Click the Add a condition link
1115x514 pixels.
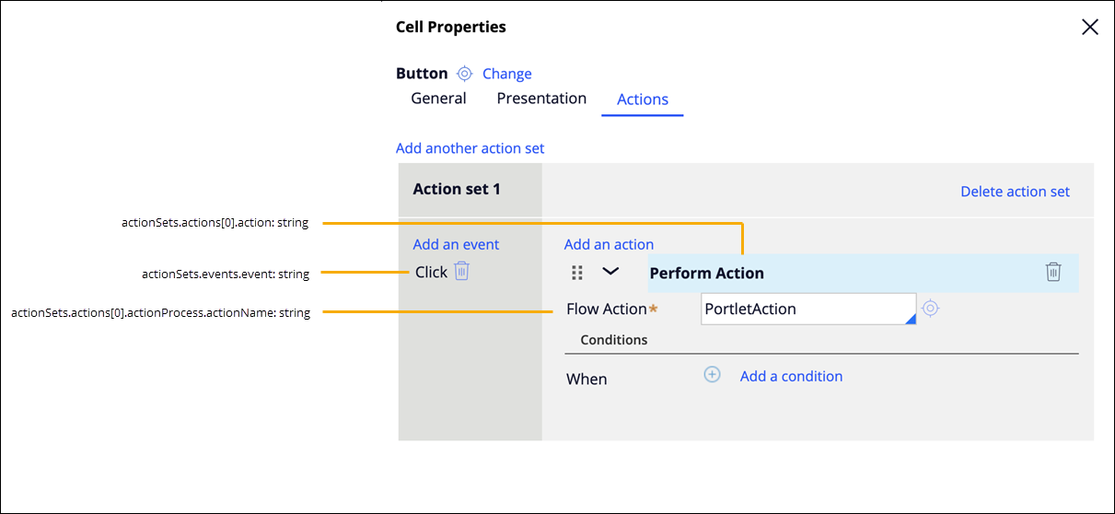tap(791, 376)
